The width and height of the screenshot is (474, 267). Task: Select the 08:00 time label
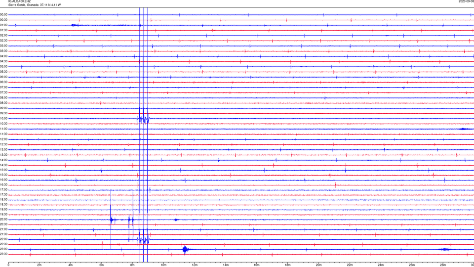[4, 98]
